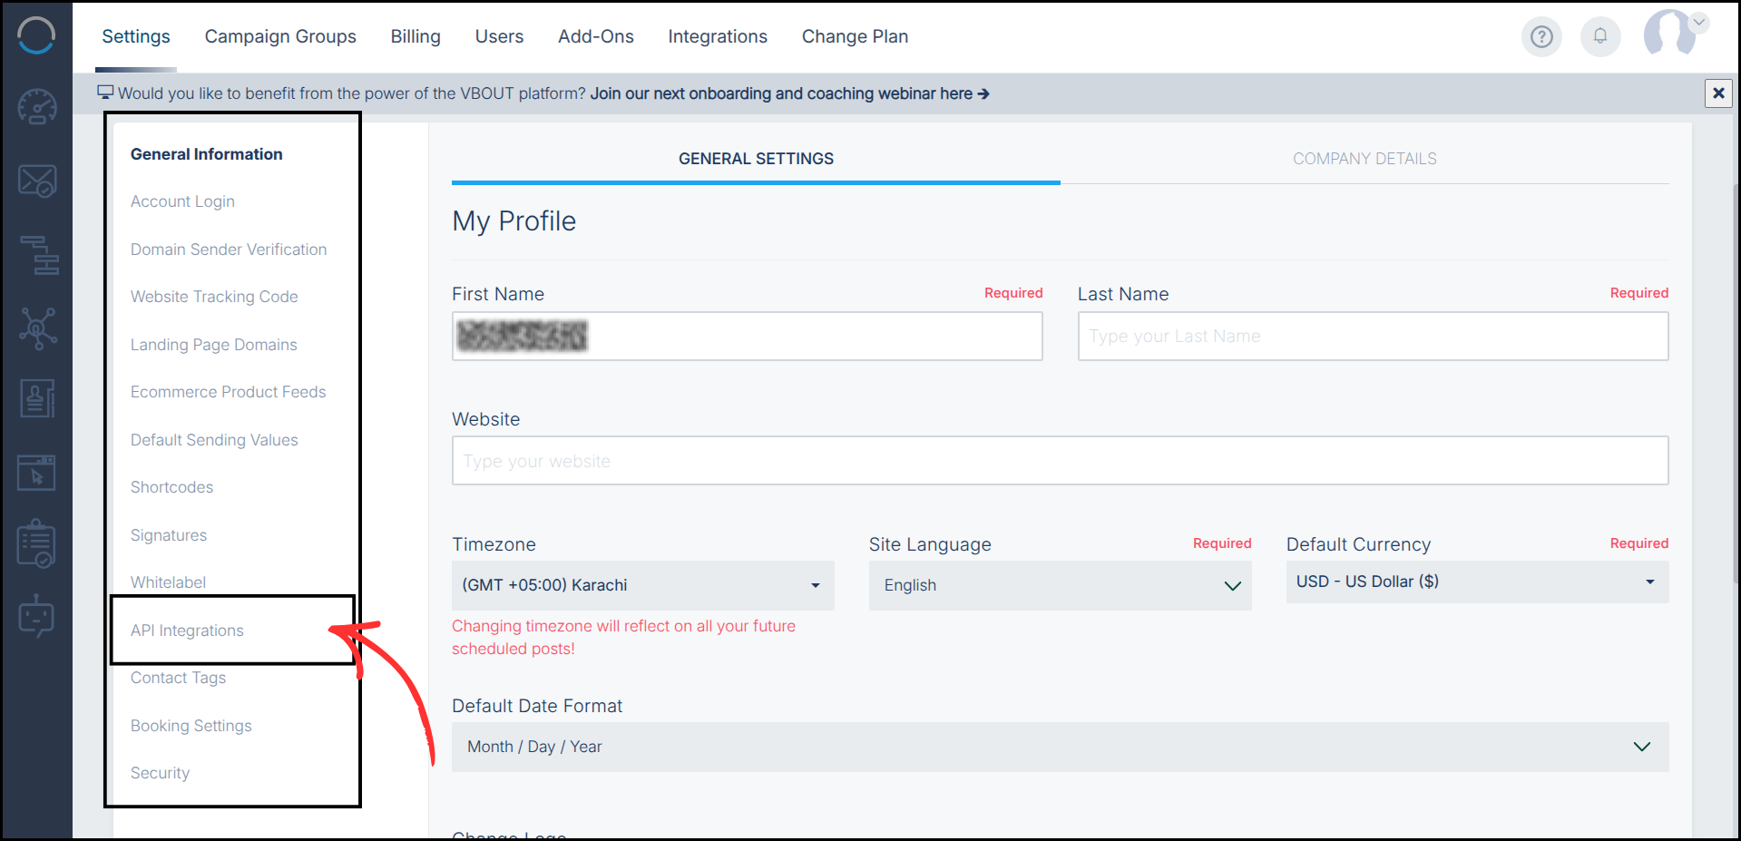The height and width of the screenshot is (841, 1741).
Task: Expand the Site Language dropdown
Action: (1059, 585)
